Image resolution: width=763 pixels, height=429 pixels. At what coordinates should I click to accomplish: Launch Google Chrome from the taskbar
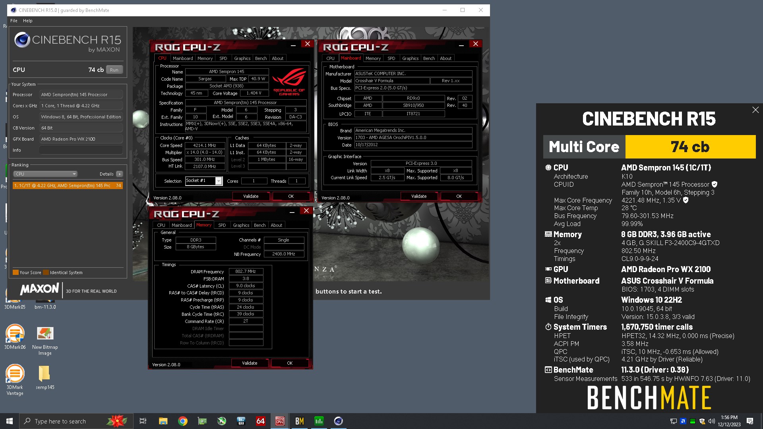coord(183,421)
